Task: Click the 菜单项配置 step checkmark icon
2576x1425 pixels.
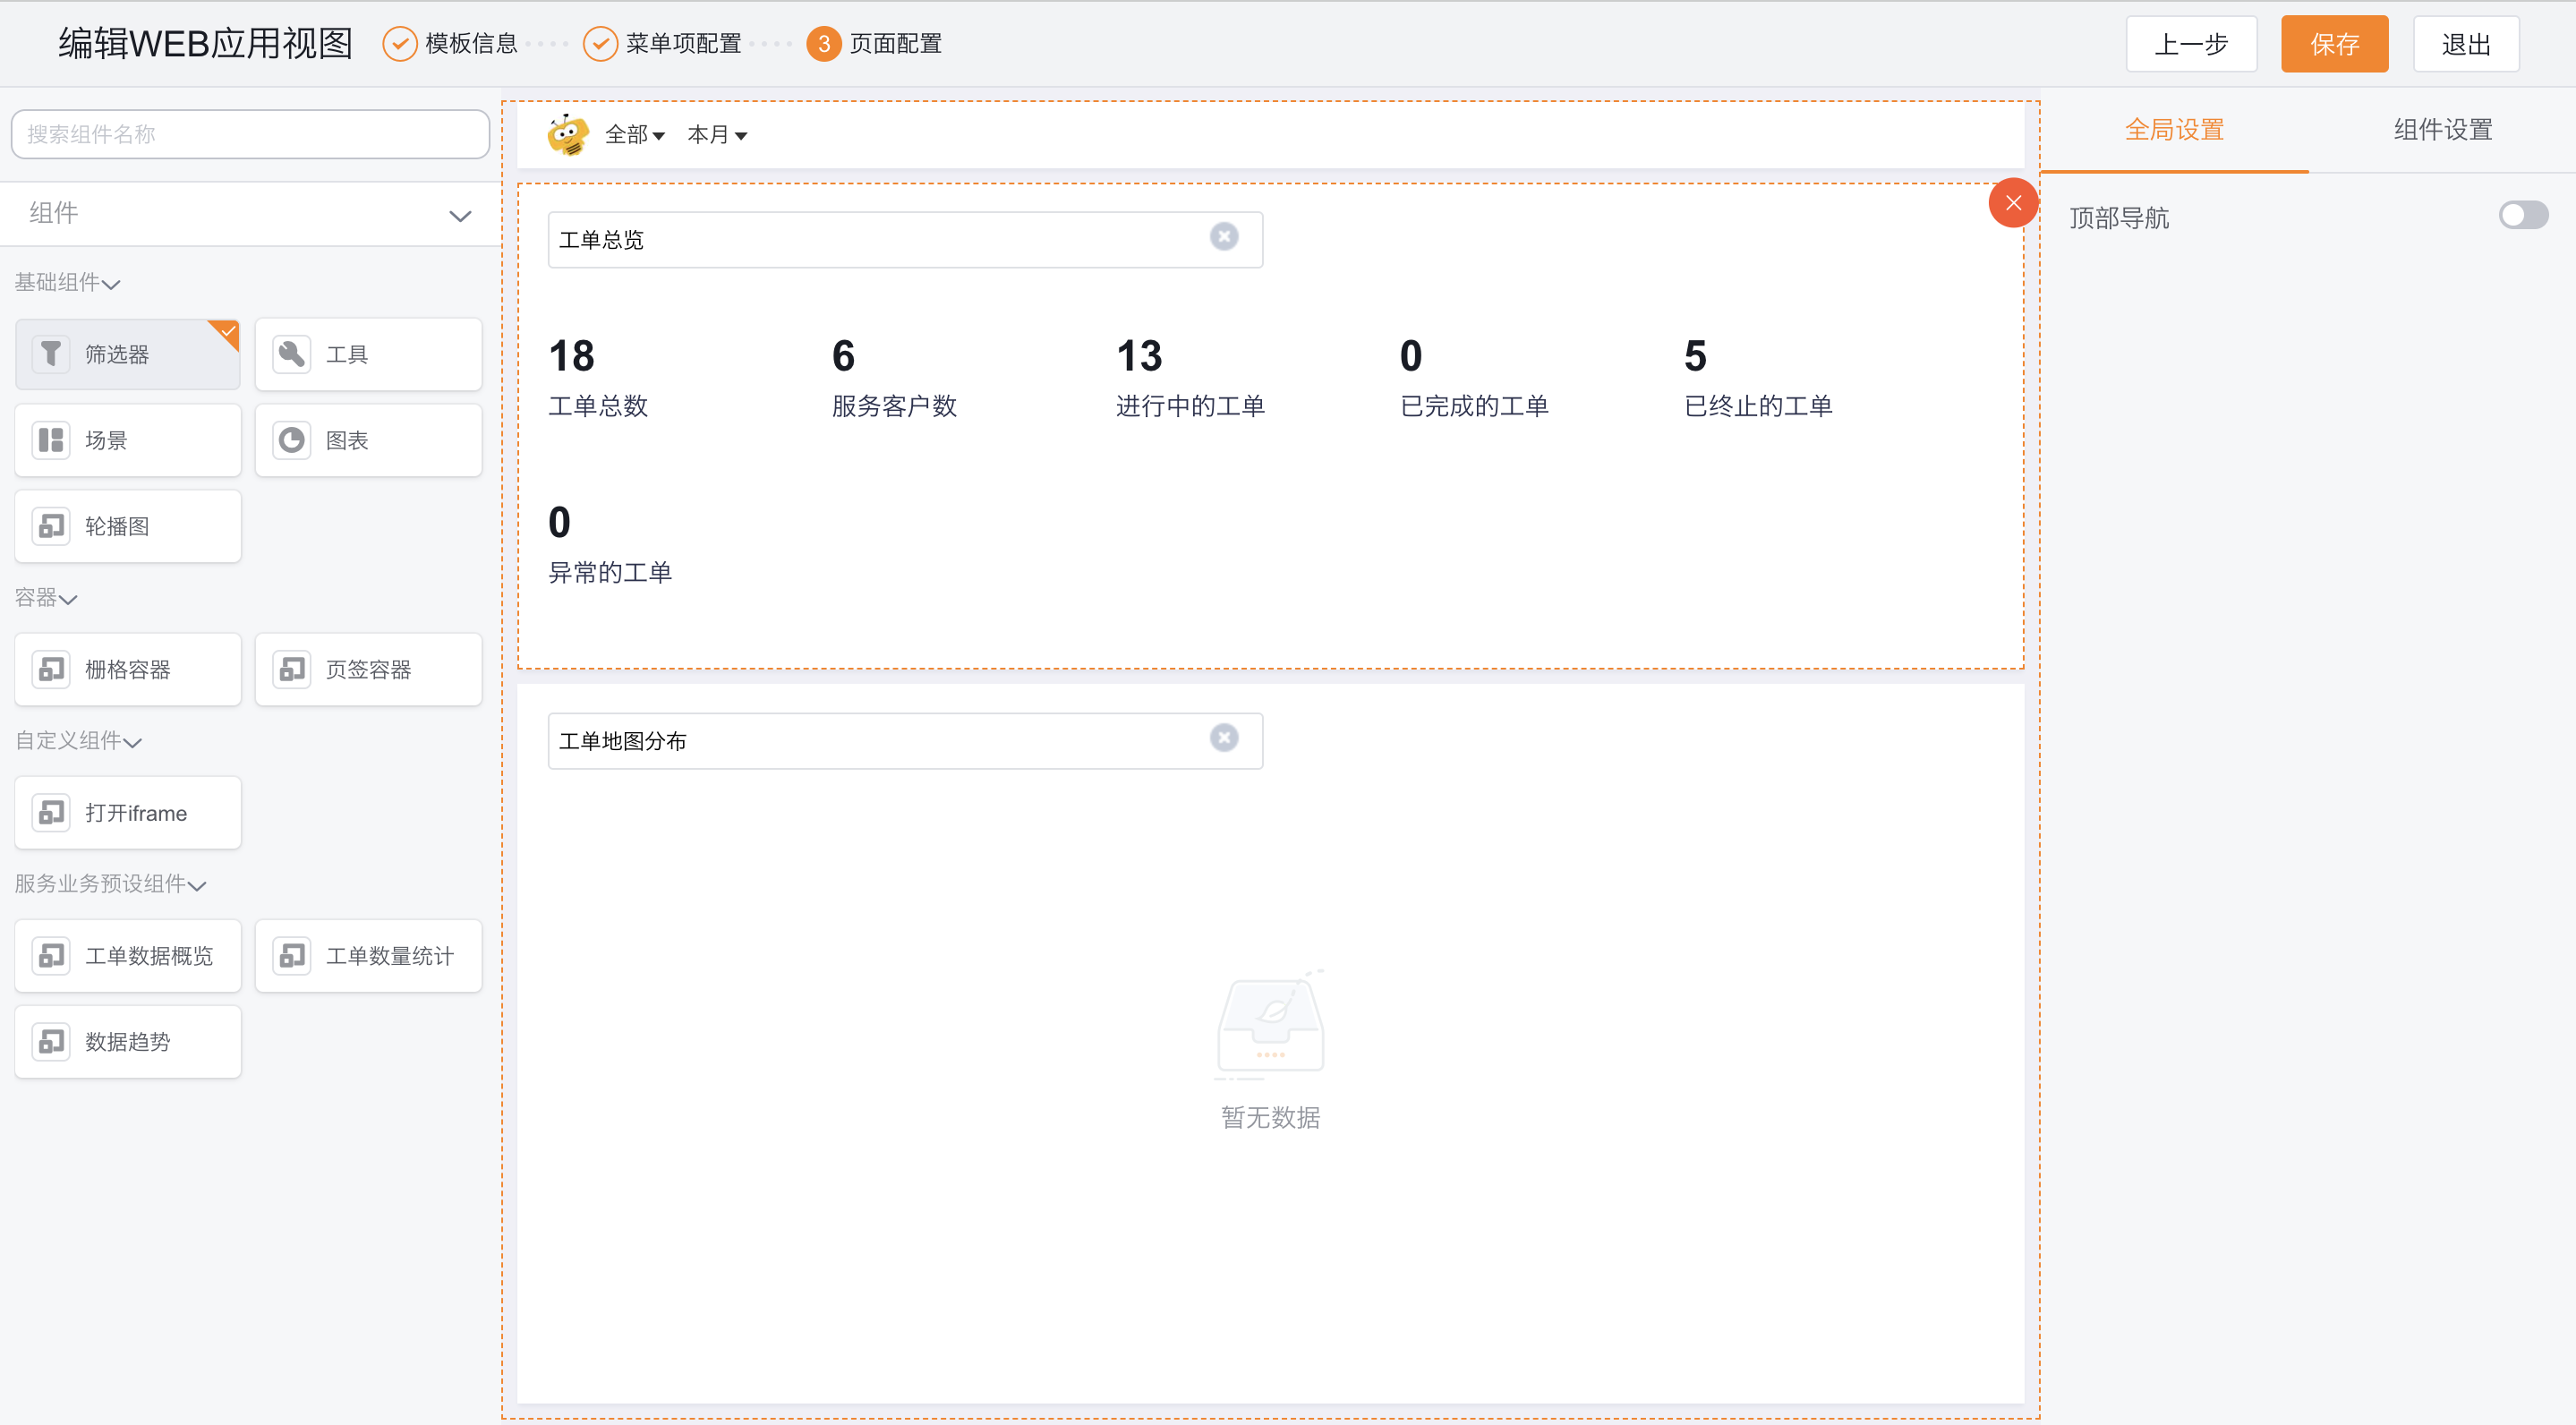Action: pyautogui.click(x=600, y=44)
